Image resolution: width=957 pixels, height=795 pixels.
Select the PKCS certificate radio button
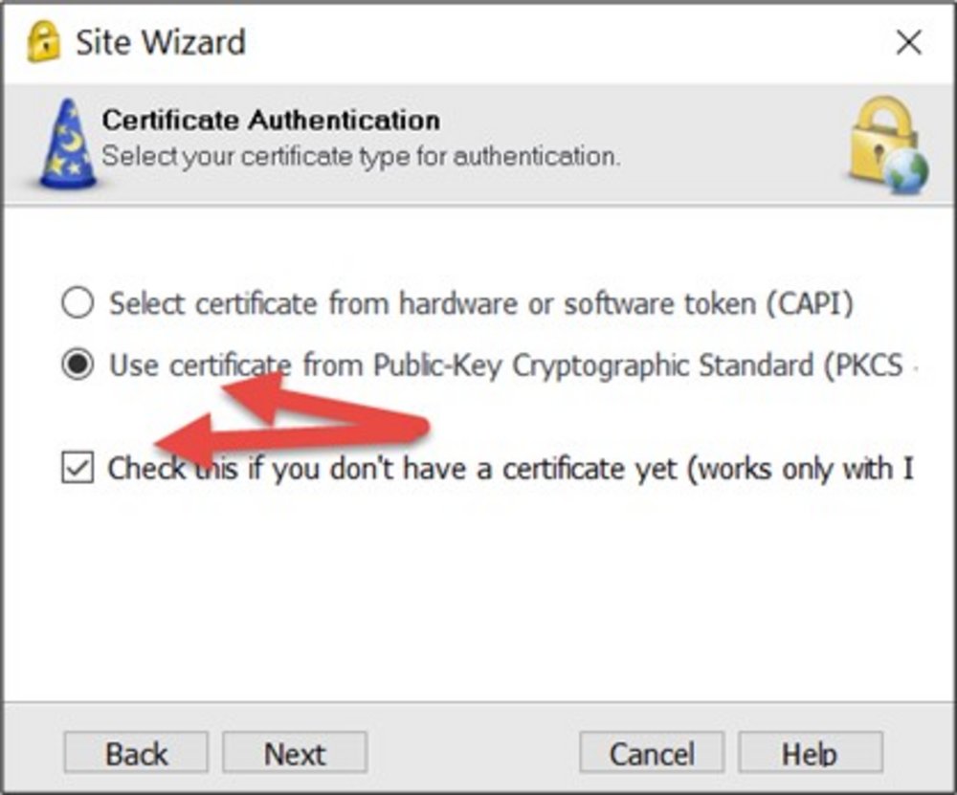pyautogui.click(x=78, y=365)
